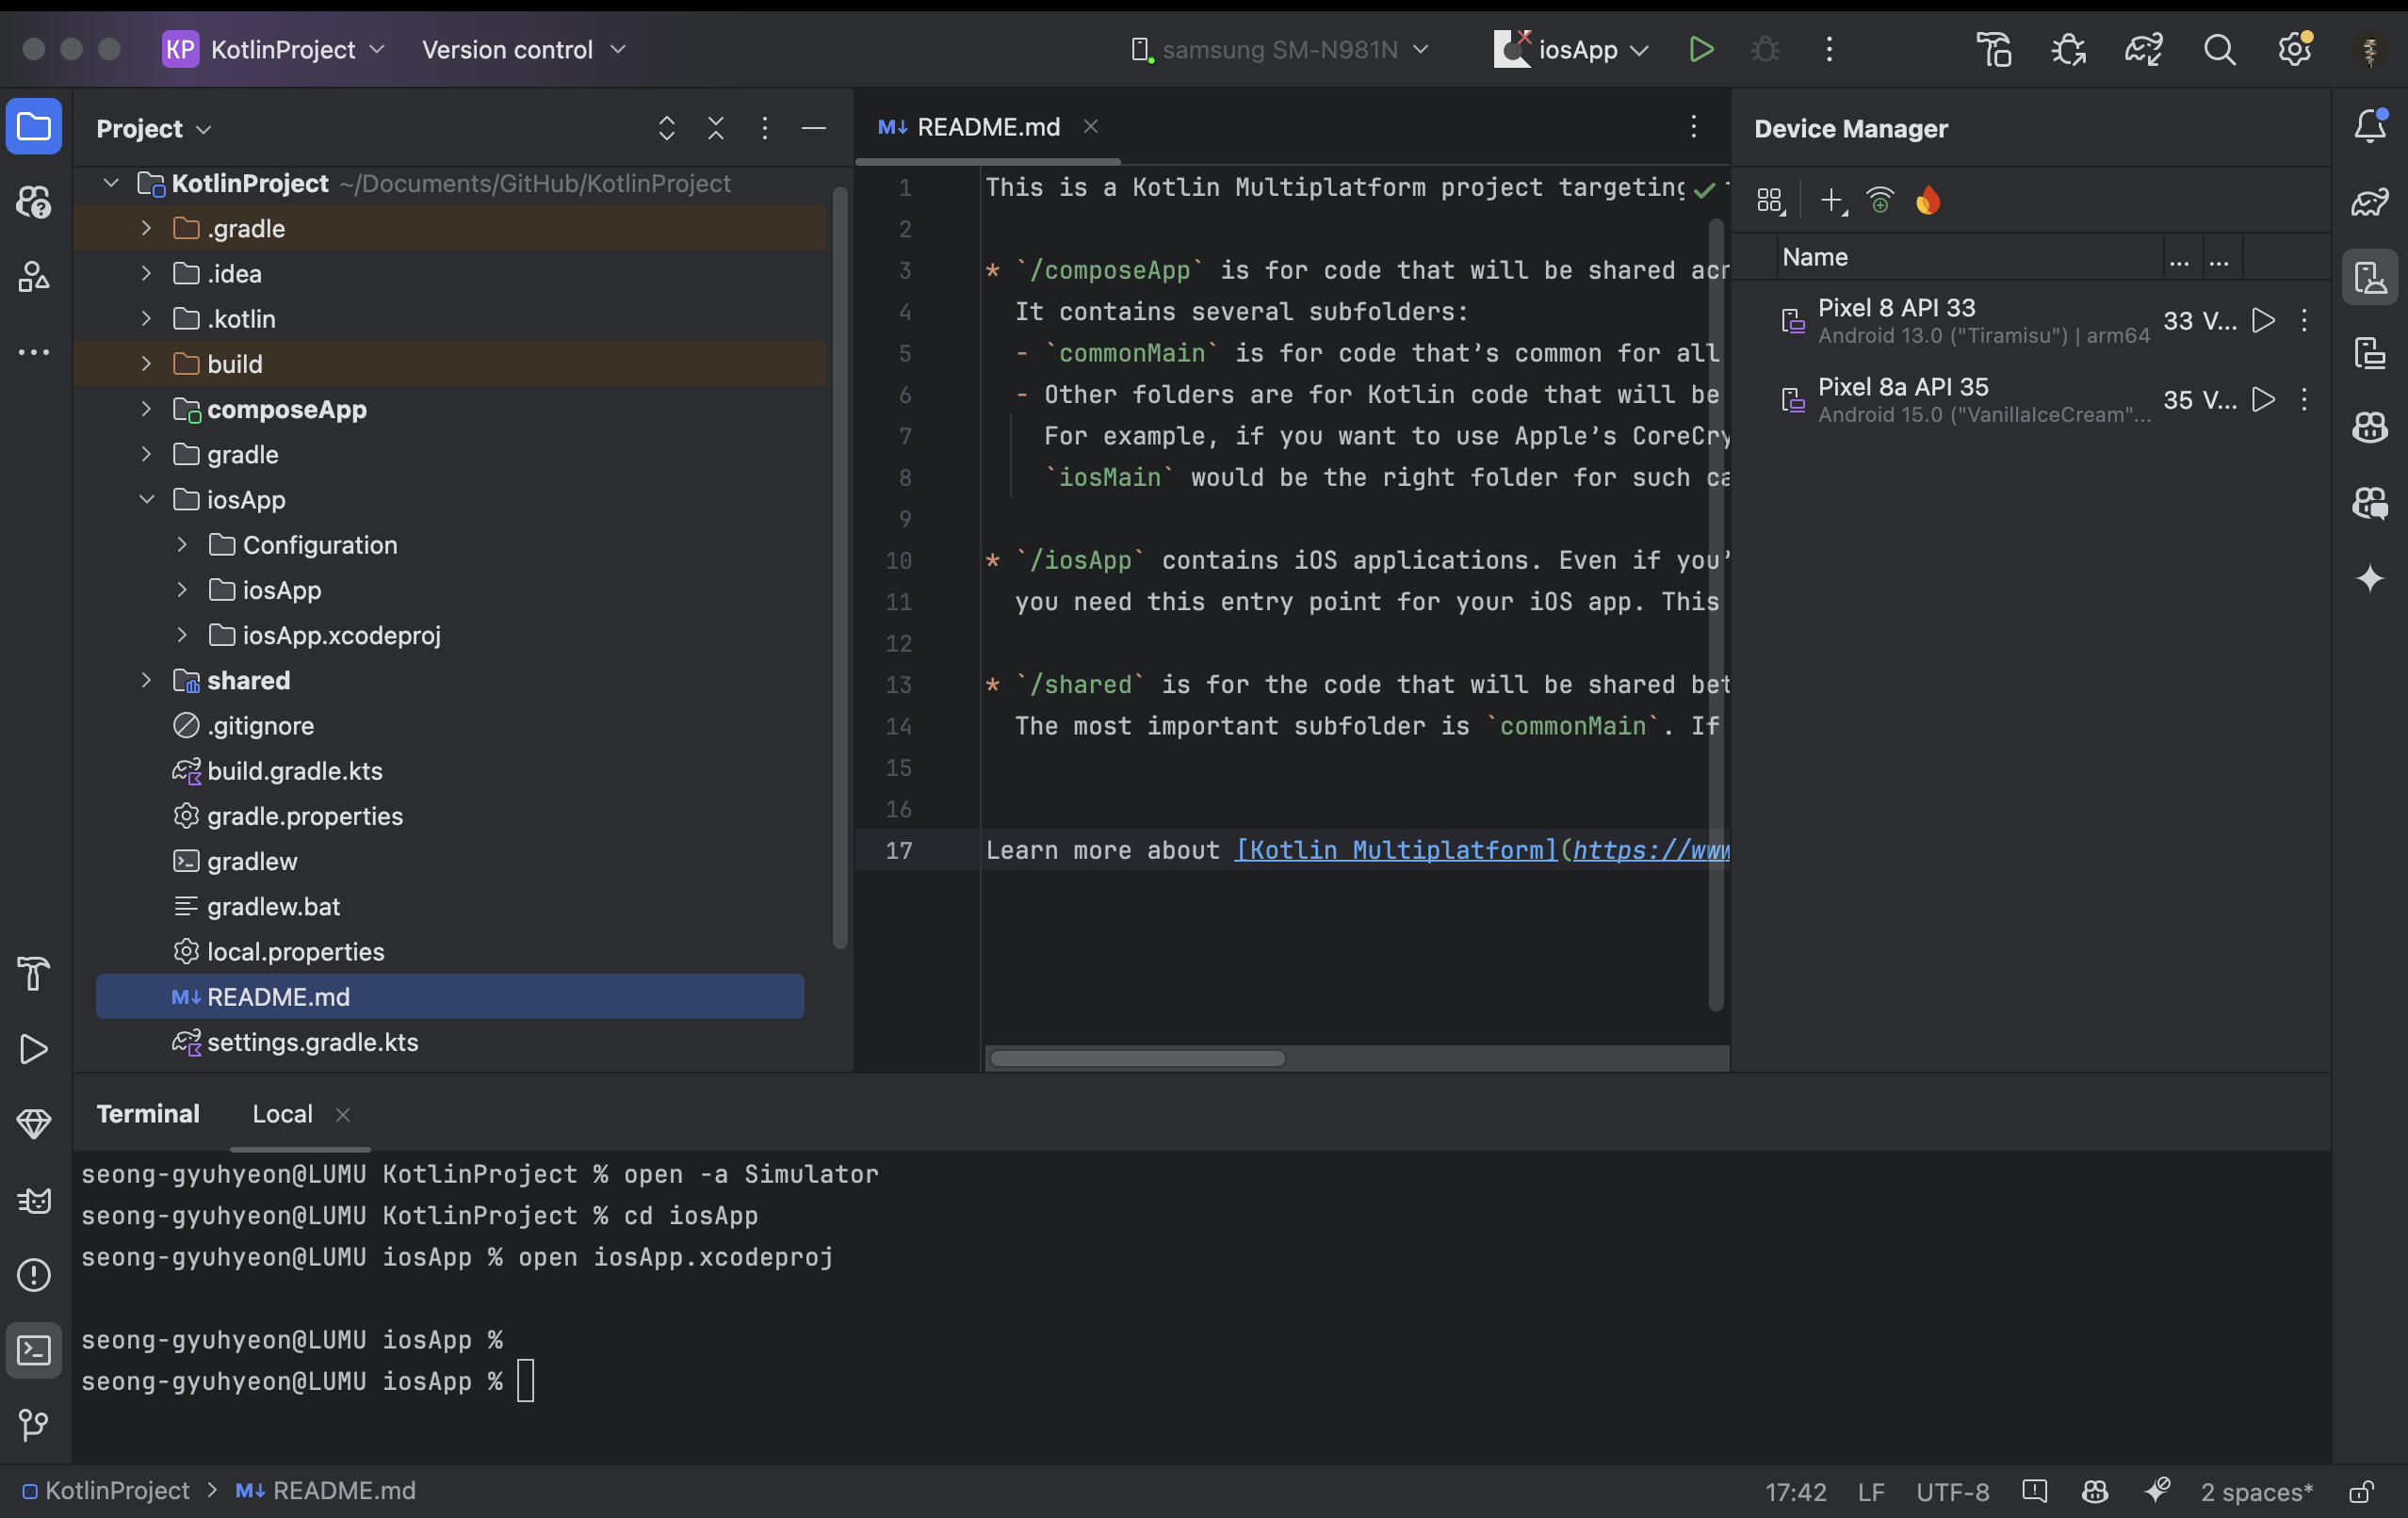
Task: Pair device using Wi-Fi icon
Action: (1880, 201)
